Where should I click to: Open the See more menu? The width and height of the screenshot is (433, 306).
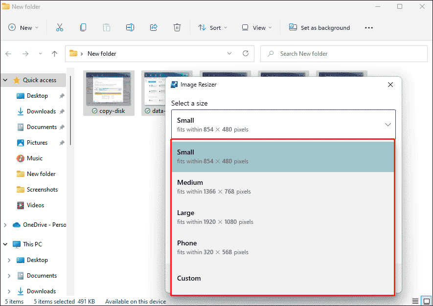coord(368,27)
